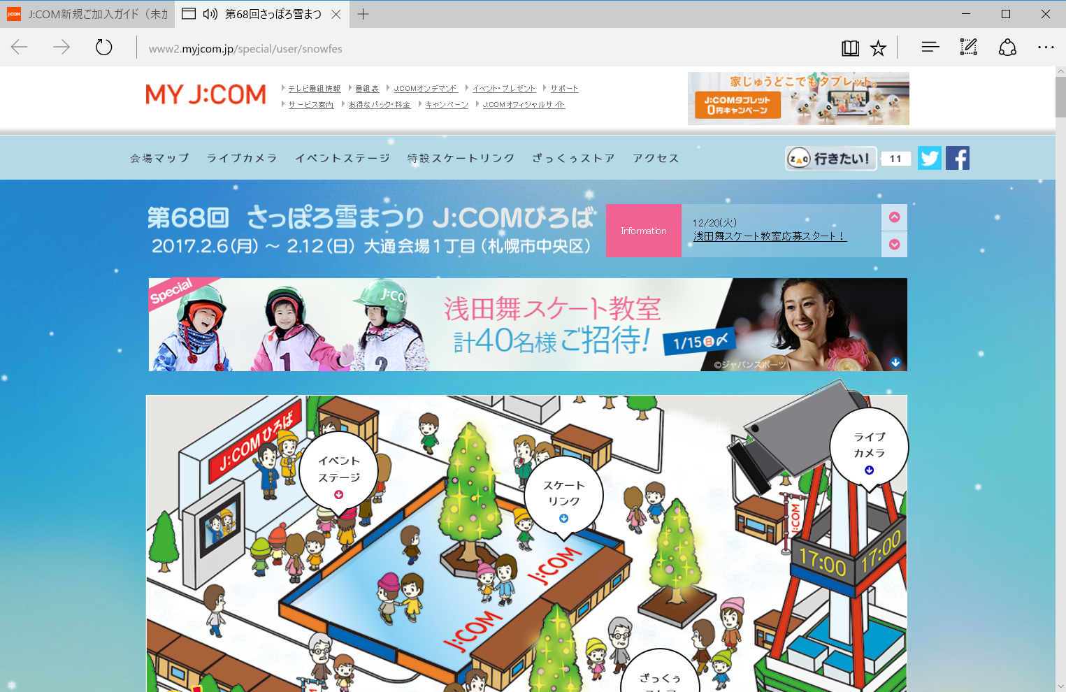
Task: Click the scrollbar up arrow
Action: (x=1060, y=71)
